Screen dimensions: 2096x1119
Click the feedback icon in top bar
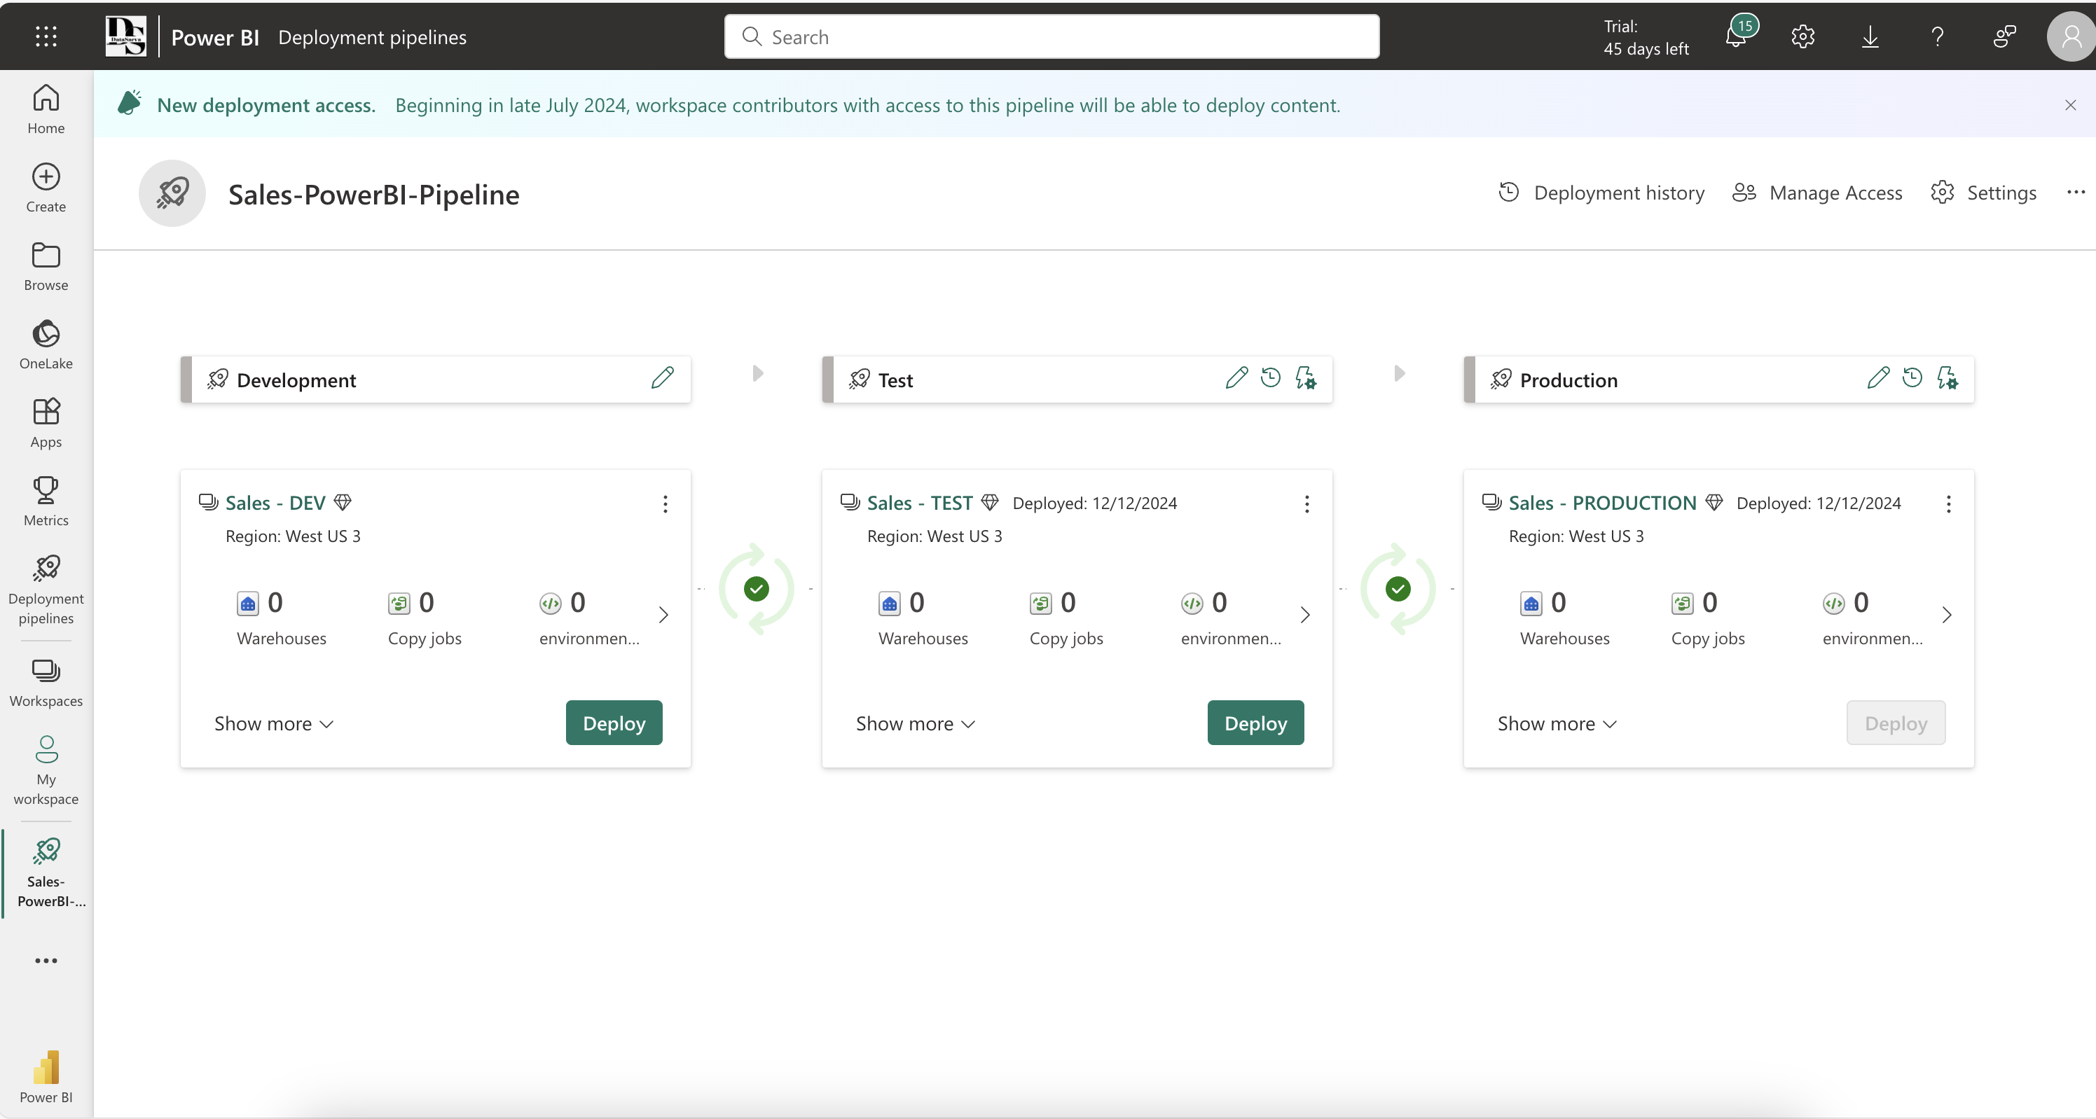2004,36
